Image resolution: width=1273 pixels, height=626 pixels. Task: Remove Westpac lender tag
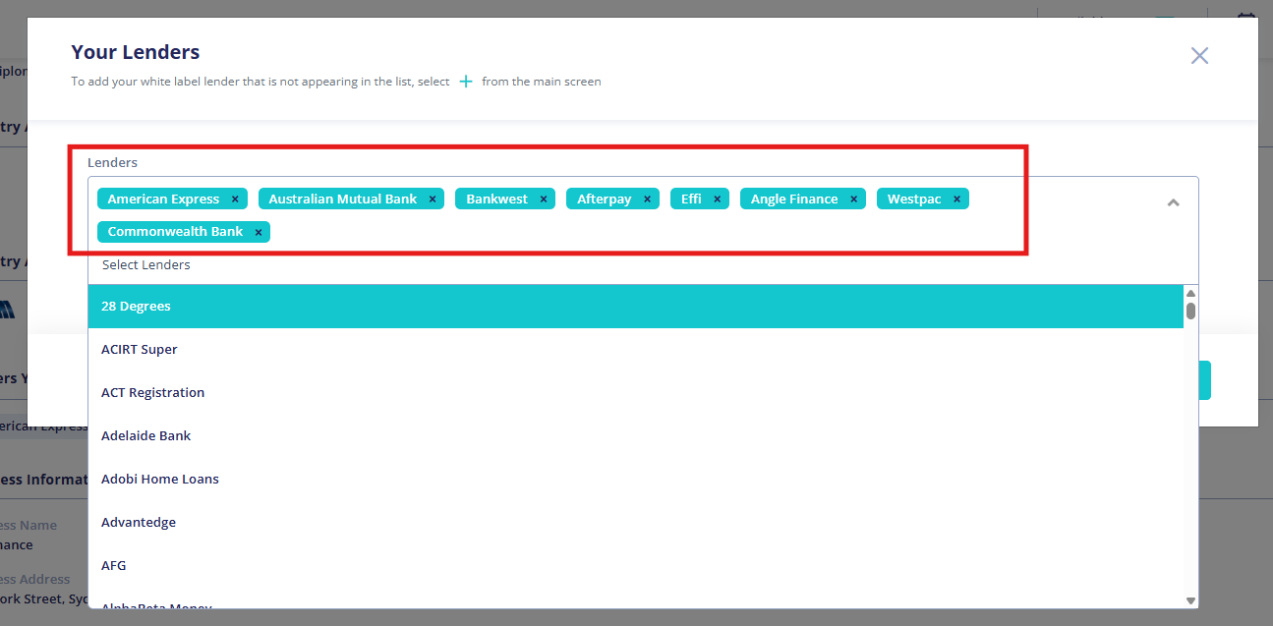(956, 199)
